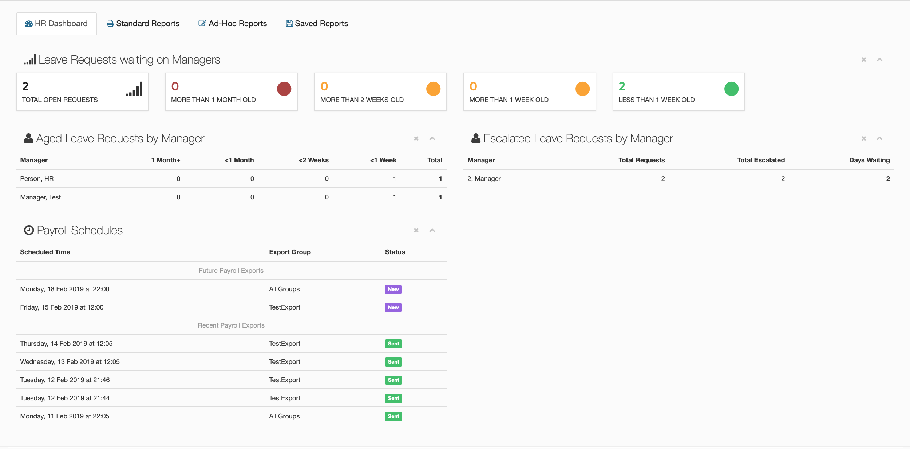Click the person icon beside Aged Leave Requests
910x449 pixels.
pos(28,138)
